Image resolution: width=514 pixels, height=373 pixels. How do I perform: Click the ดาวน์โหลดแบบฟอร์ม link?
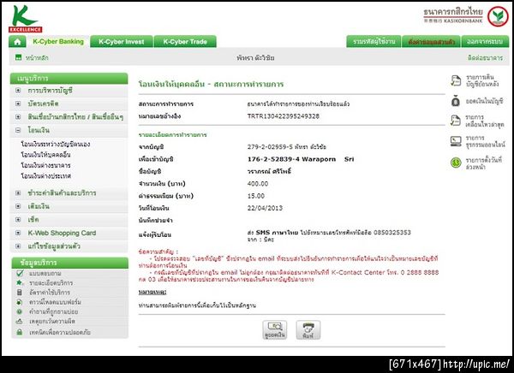click(55, 302)
